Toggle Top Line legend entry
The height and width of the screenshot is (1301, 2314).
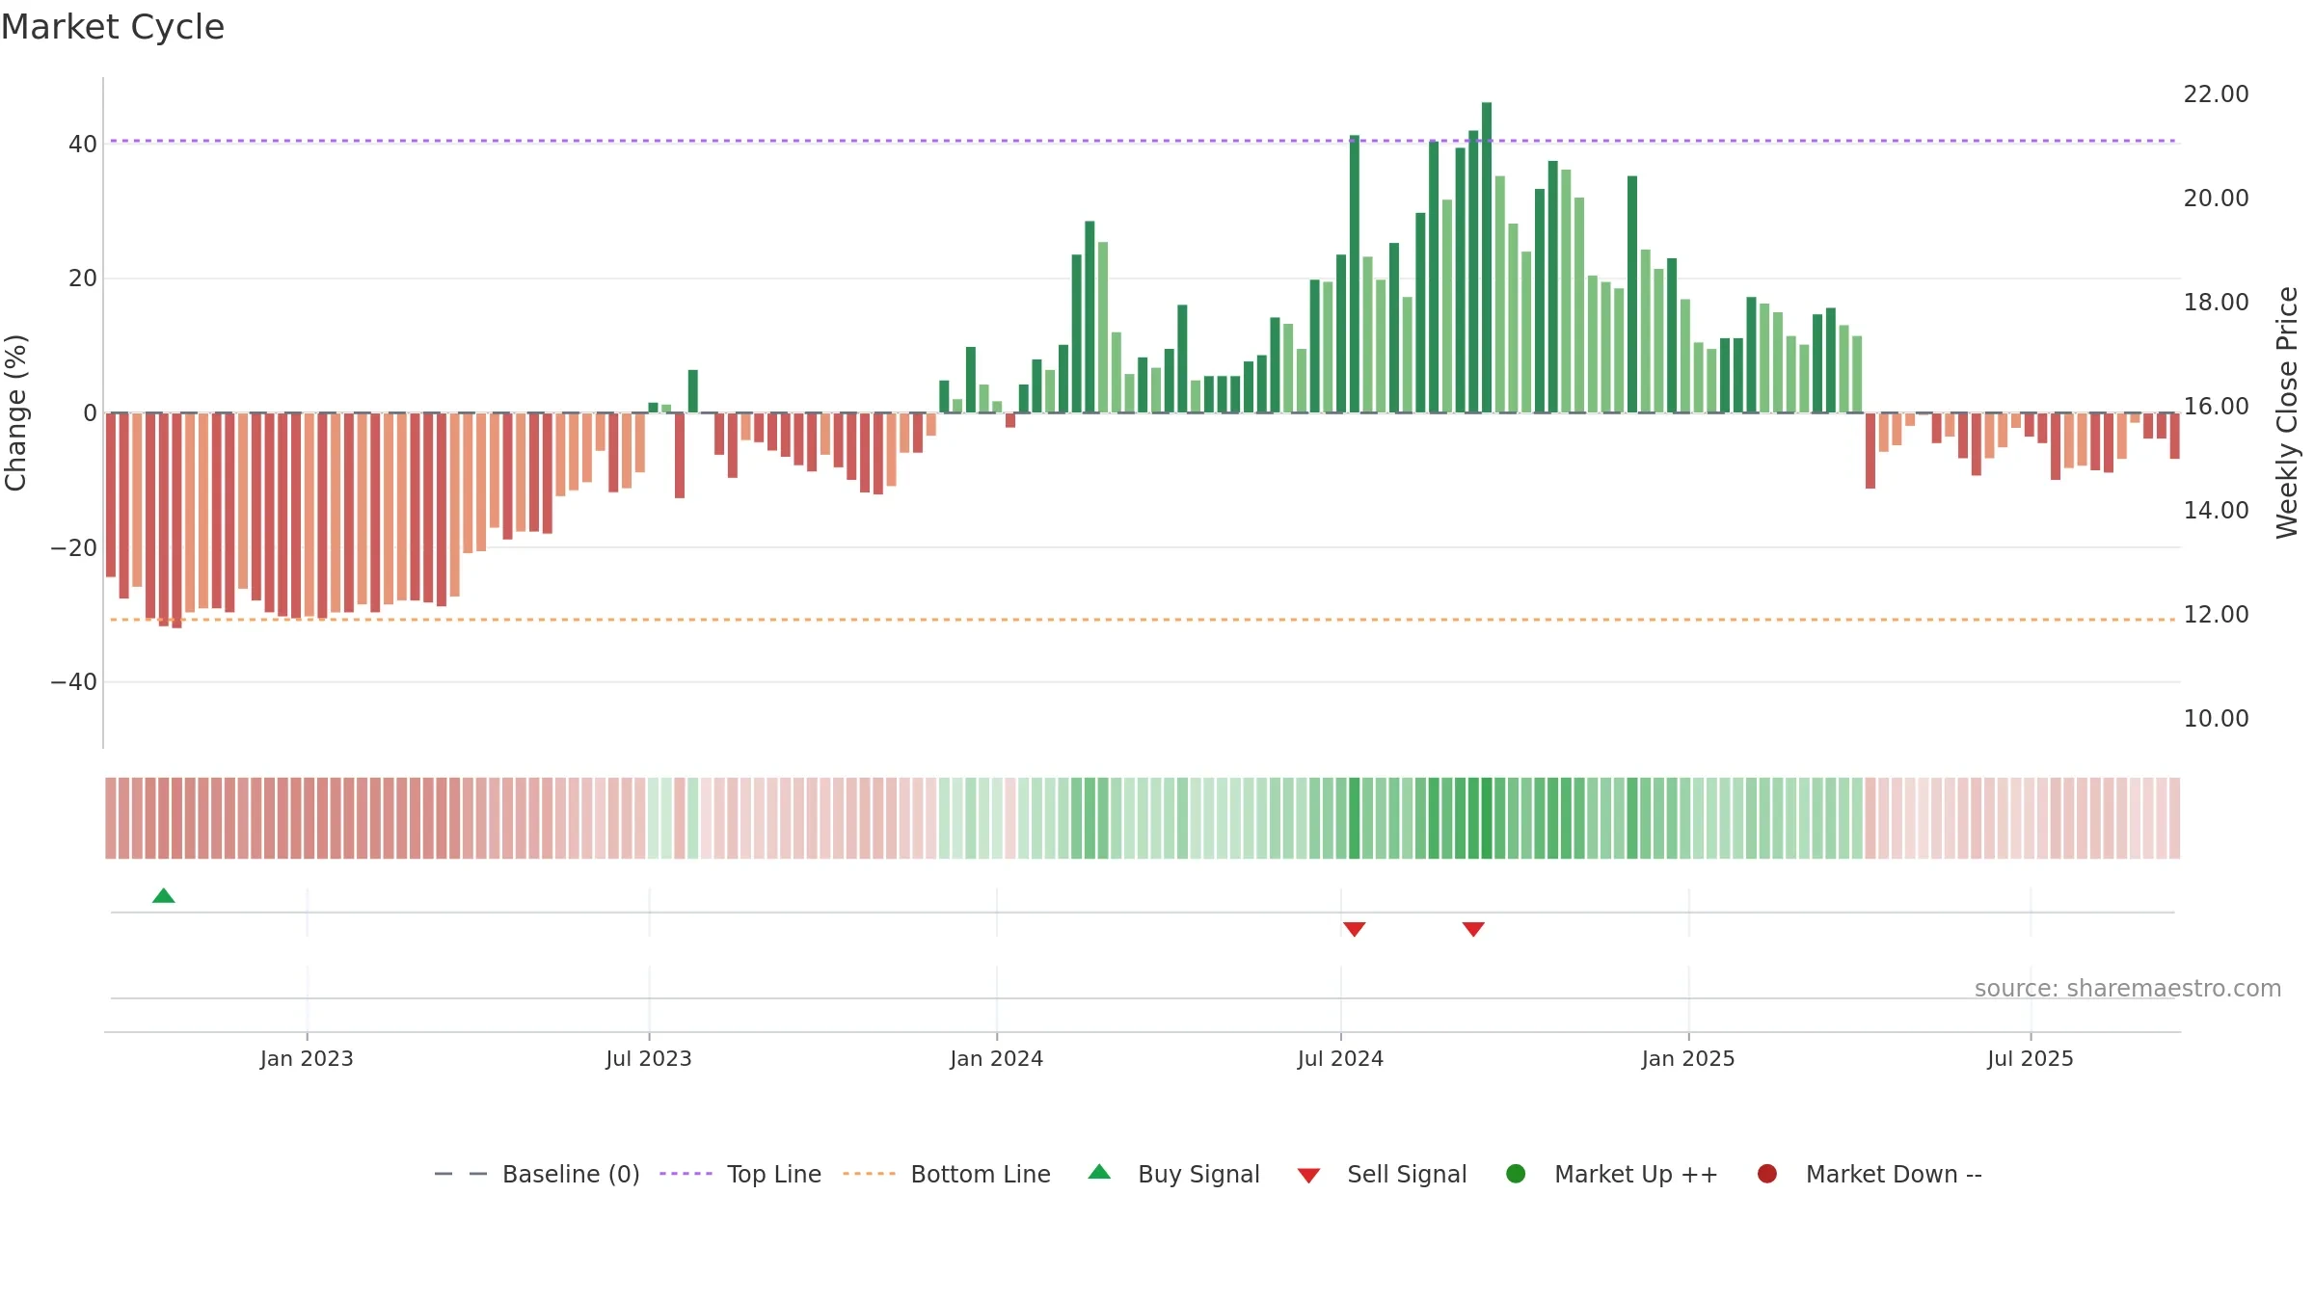tap(740, 1174)
